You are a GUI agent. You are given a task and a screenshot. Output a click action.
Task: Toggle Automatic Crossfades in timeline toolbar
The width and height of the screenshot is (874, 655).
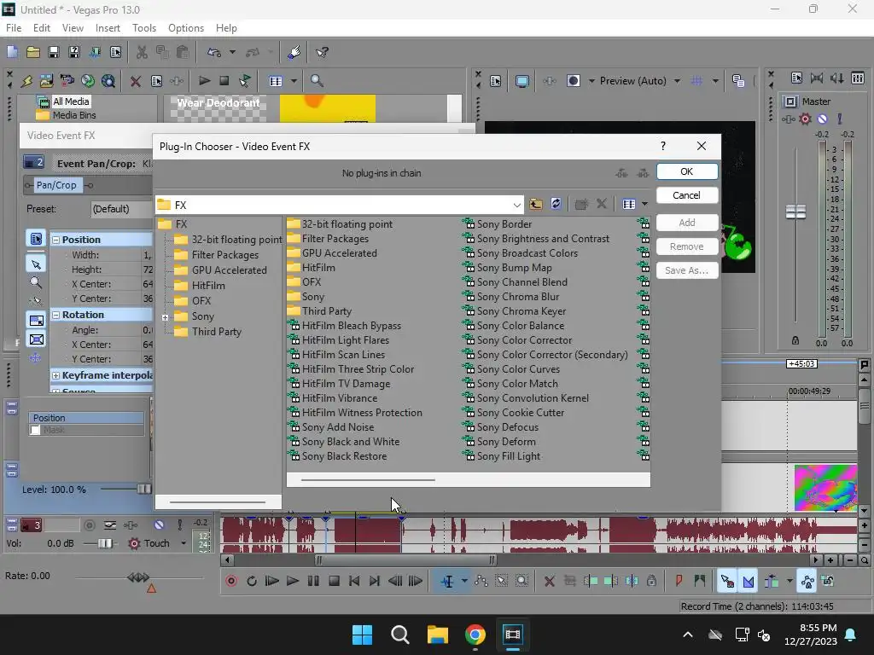[749, 582]
